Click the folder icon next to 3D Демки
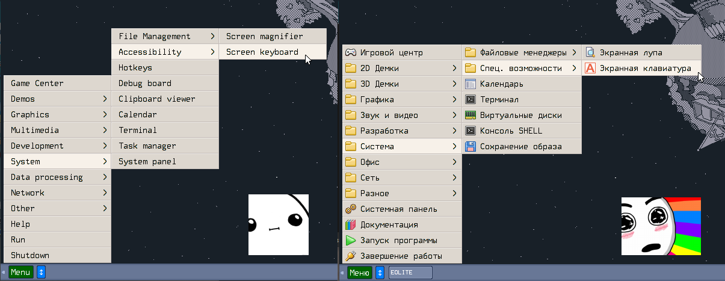725x281 pixels. 351,84
